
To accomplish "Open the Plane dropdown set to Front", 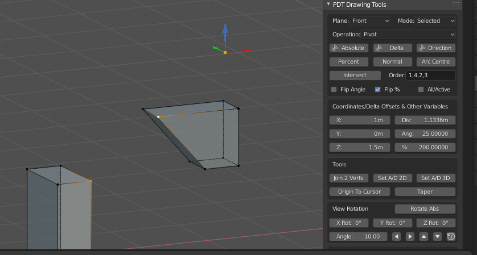I will [370, 20].
